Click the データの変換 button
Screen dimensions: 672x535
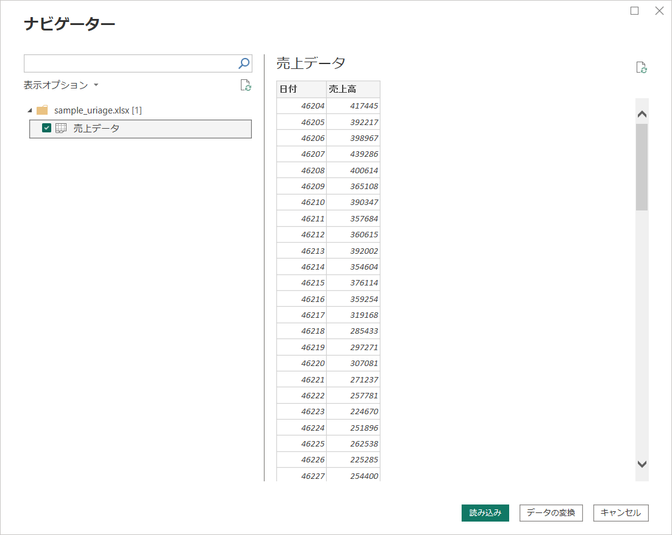(551, 512)
